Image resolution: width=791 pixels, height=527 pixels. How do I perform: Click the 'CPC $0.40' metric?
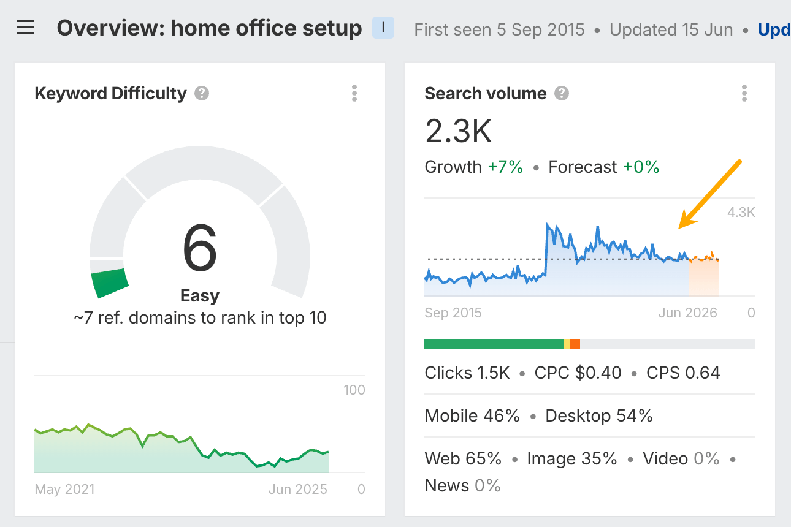point(577,373)
